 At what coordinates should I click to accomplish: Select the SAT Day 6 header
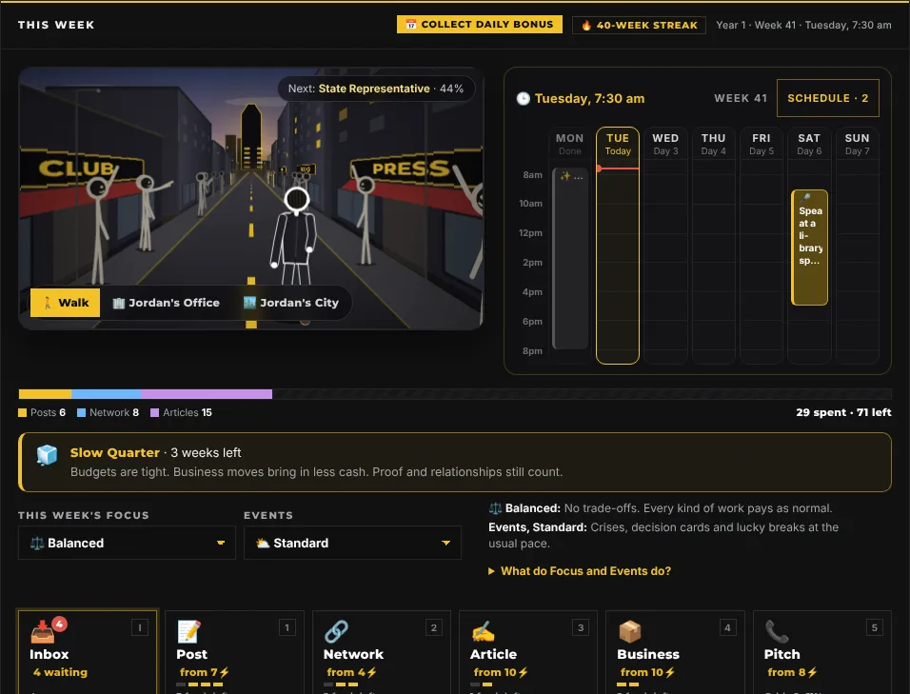pyautogui.click(x=809, y=144)
